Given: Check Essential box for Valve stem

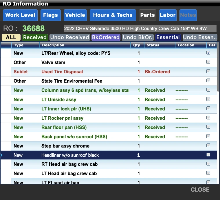Looking at the screenshot, I should (x=208, y=62).
